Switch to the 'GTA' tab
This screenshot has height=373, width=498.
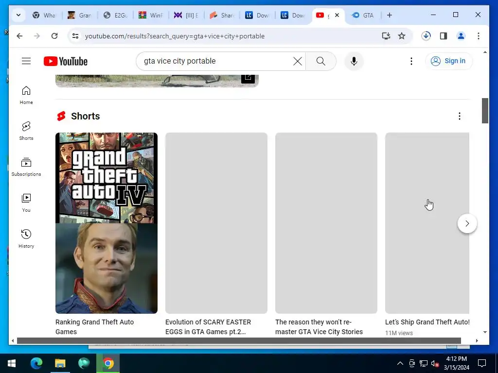pyautogui.click(x=364, y=15)
